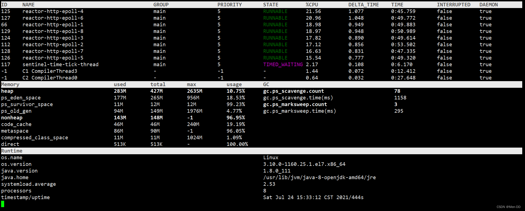Viewport: 525px width, 211px height.
Task: Select the C1 CompilerThread3 entry
Action: (x=50, y=71)
